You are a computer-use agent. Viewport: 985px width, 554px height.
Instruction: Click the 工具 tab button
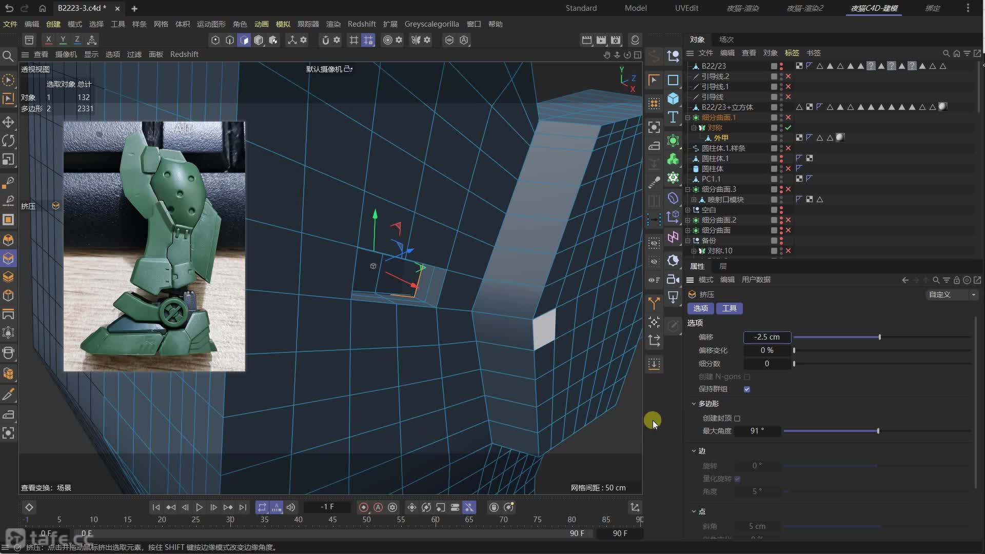point(729,308)
